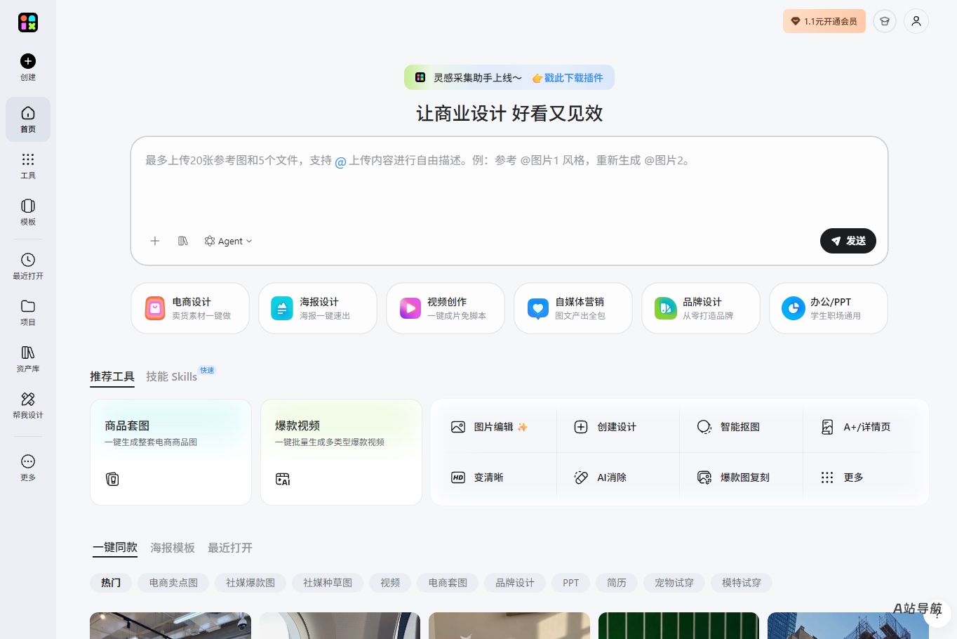Image resolution: width=957 pixels, height=639 pixels.
Task: Click the 1.1元开通会员 button
Action: (x=824, y=21)
